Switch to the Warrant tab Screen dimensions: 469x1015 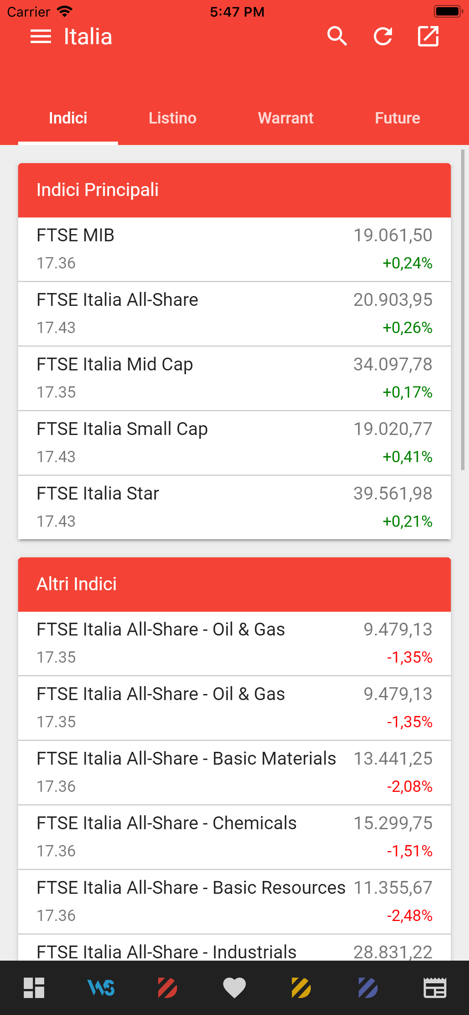[x=286, y=118]
